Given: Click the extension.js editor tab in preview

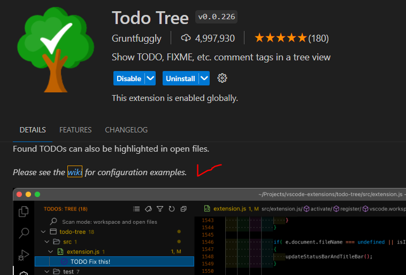Looking at the screenshot, I should pos(231,209).
